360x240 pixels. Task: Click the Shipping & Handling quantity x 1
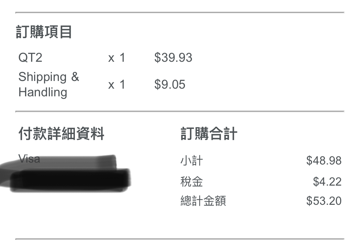(x=116, y=85)
